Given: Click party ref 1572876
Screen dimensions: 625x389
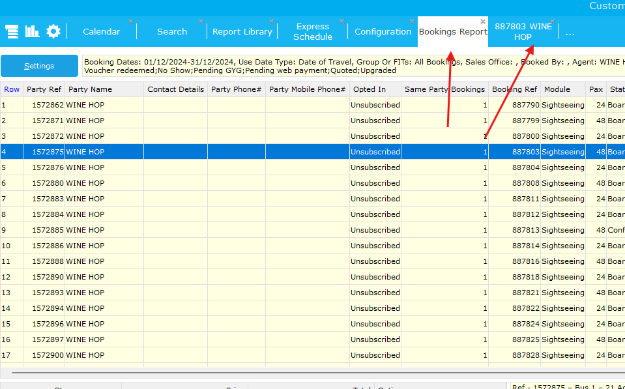Looking at the screenshot, I should click(44, 167).
